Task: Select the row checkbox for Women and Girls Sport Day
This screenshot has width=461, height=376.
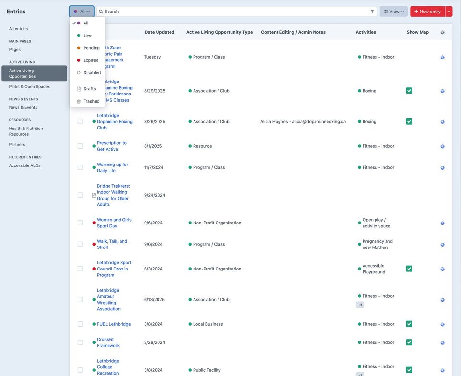Action: click(80, 222)
